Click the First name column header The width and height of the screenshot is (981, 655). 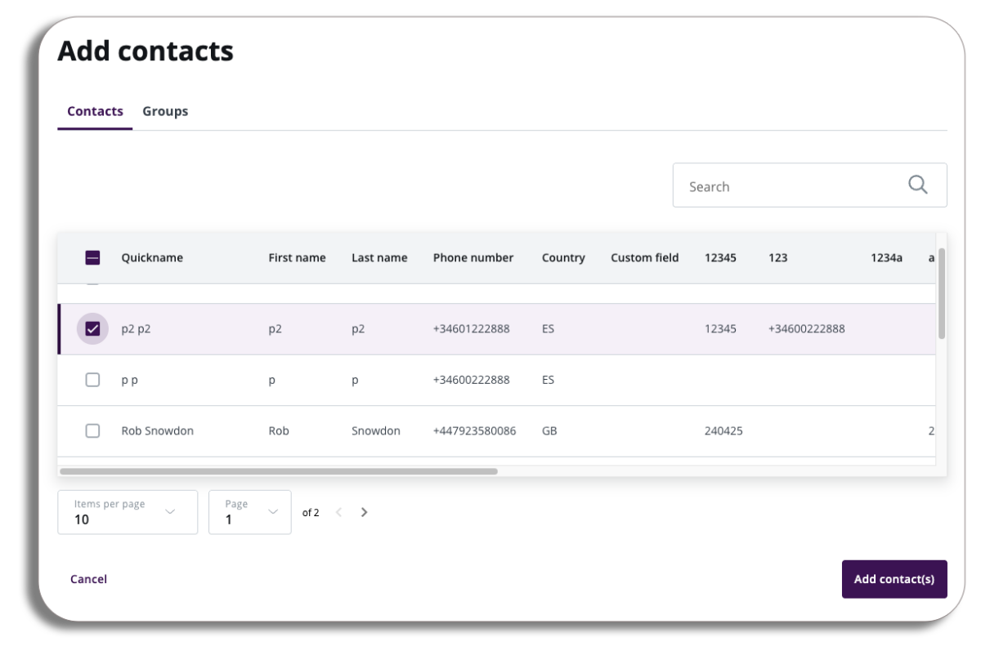coord(297,257)
